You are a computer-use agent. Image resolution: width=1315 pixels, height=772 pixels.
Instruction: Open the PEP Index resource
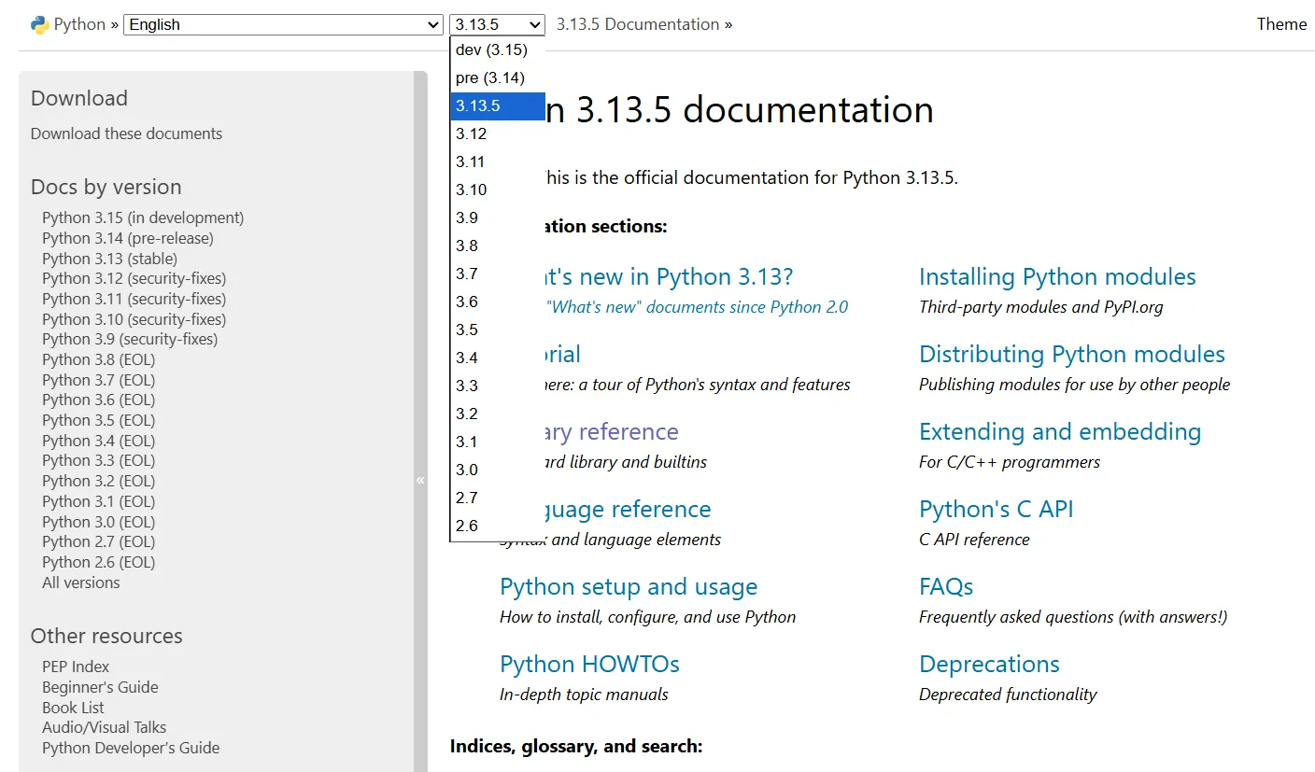click(76, 667)
